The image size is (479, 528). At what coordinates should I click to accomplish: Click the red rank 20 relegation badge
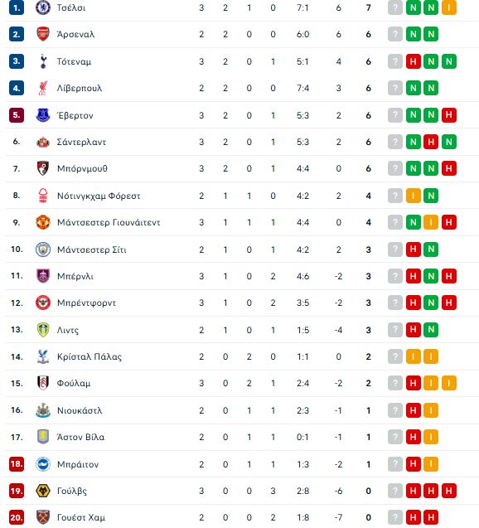coord(17,517)
